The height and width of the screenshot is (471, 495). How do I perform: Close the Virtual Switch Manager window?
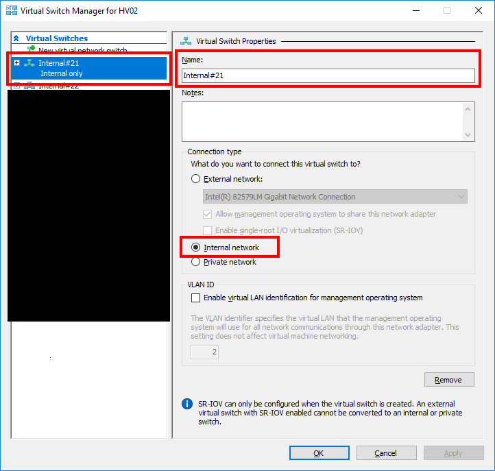[x=479, y=10]
